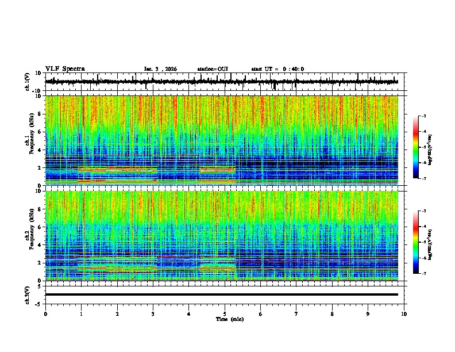Click the "ch.3(V)" axis label
This screenshot has width=455, height=352.
(x=28, y=295)
